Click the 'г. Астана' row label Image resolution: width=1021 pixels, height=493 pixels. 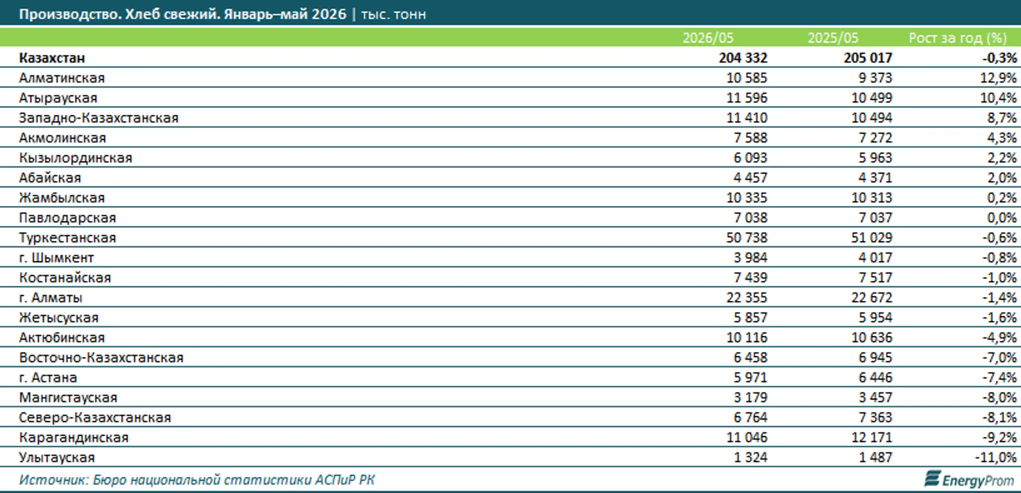(x=48, y=378)
